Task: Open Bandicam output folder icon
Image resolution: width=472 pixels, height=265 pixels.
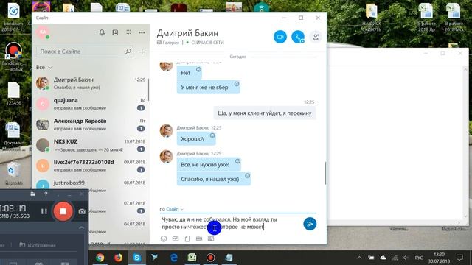Action: [32, 194]
